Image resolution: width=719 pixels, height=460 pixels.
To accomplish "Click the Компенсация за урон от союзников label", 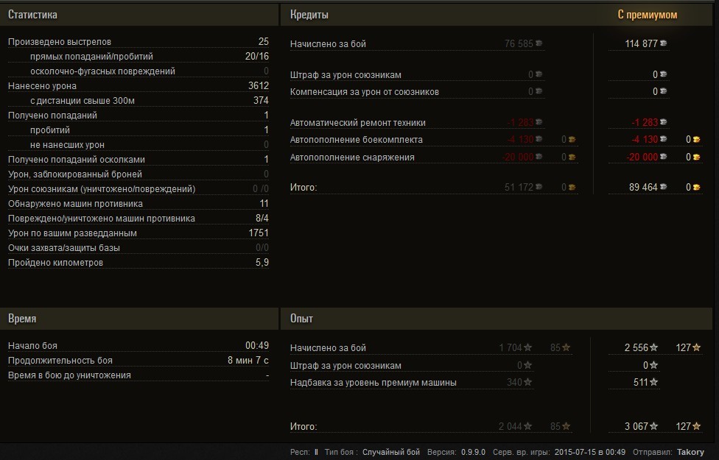I will pos(365,92).
